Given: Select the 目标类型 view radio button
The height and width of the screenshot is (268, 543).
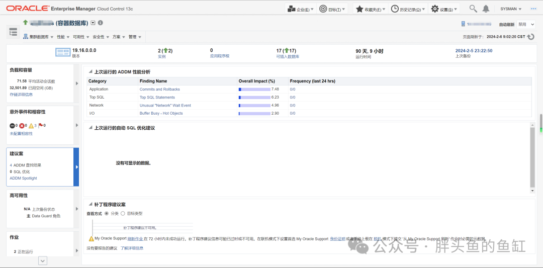Looking at the screenshot, I should point(123,214).
